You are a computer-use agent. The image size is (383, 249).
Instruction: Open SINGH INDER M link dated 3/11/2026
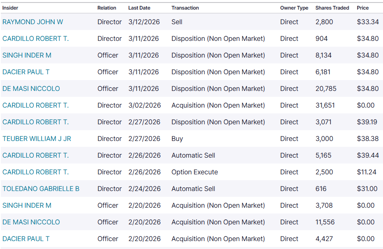pos(27,55)
